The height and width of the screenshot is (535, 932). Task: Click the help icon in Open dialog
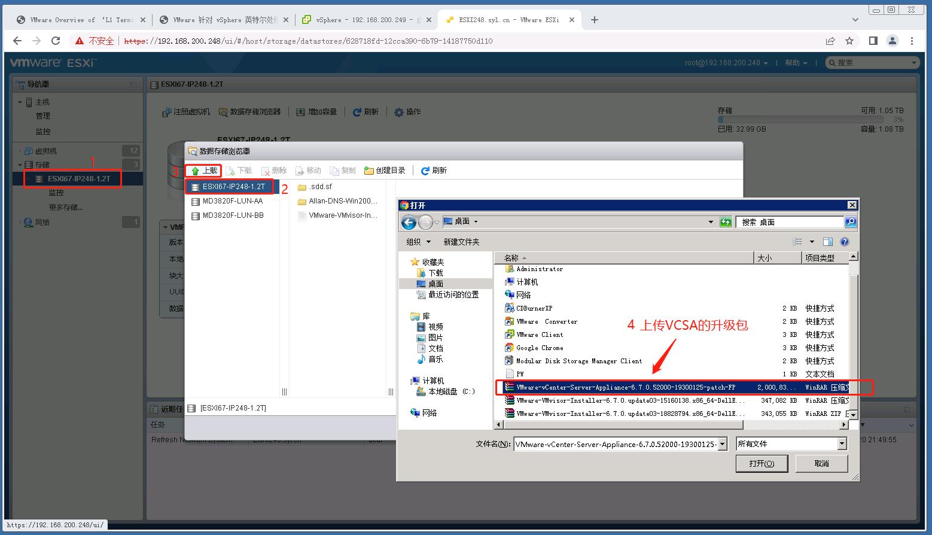(845, 242)
